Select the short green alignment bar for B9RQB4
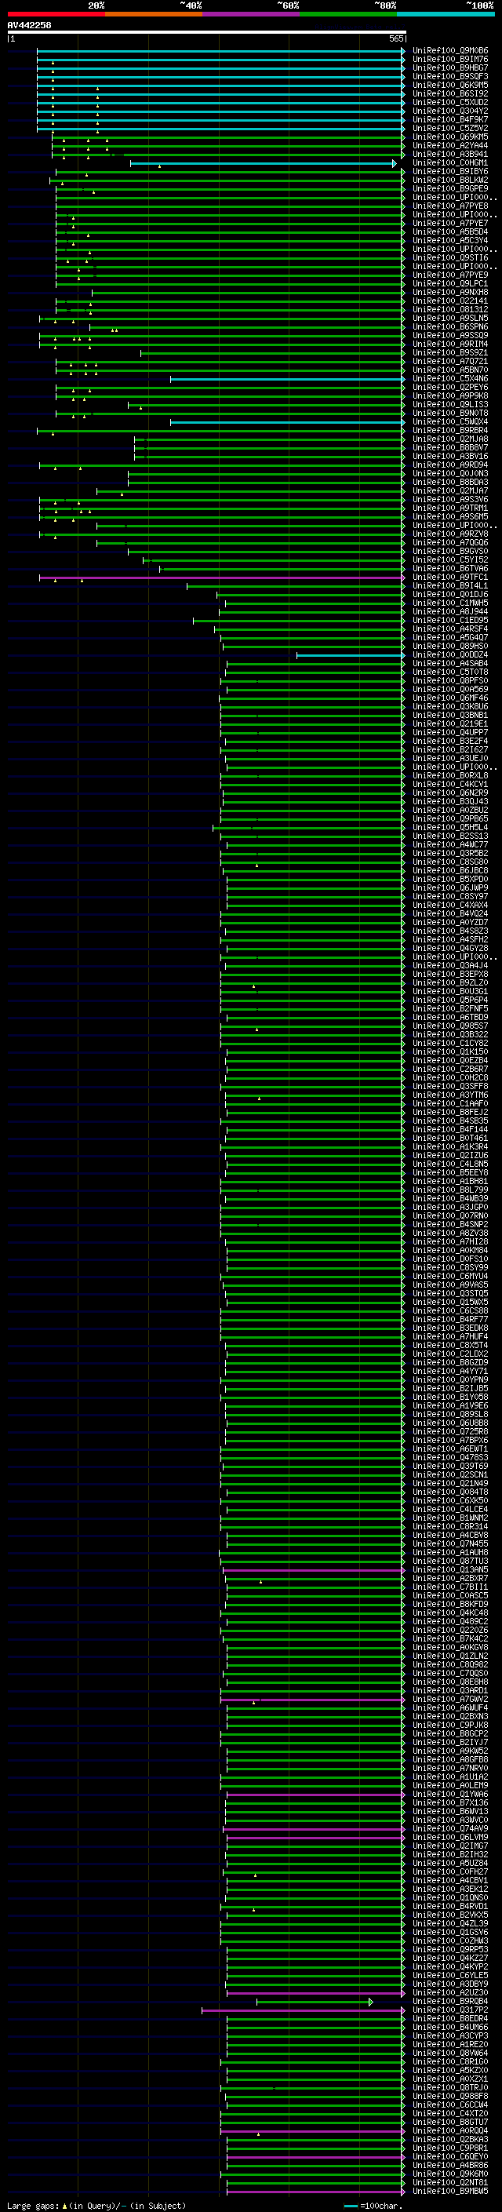The width and height of the screenshot is (502, 2212). pyautogui.click(x=315, y=2002)
